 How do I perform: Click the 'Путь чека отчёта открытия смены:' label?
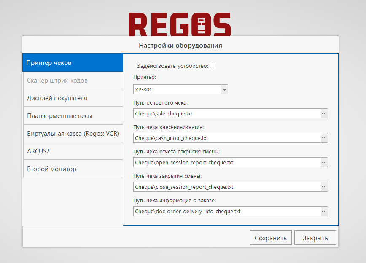(177, 152)
